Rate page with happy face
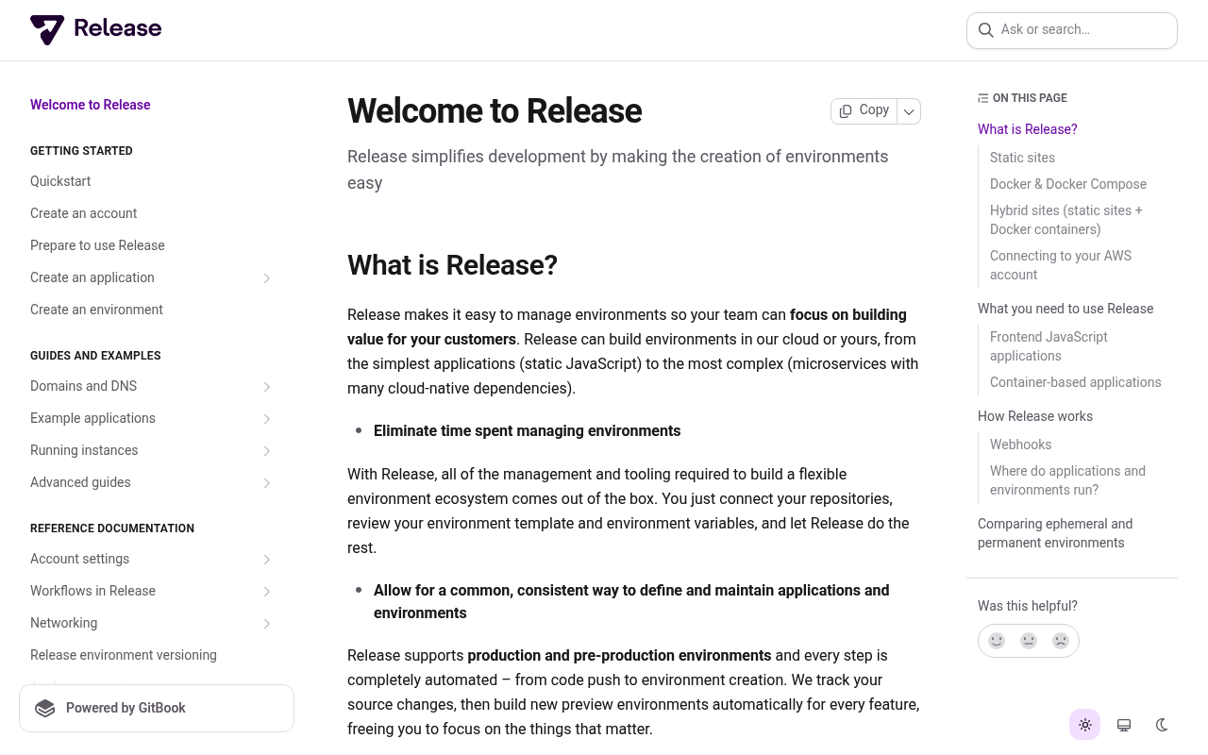Image resolution: width=1208 pixels, height=755 pixels. click(x=997, y=641)
